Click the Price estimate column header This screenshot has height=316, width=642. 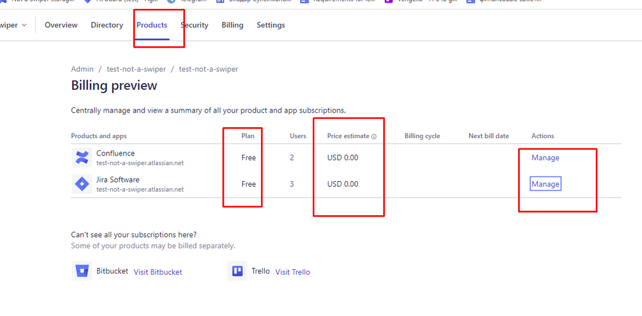(348, 136)
